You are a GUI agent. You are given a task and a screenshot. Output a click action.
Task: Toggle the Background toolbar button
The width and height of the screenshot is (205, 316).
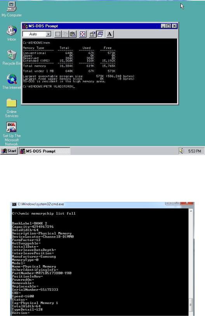(x=100, y=34)
